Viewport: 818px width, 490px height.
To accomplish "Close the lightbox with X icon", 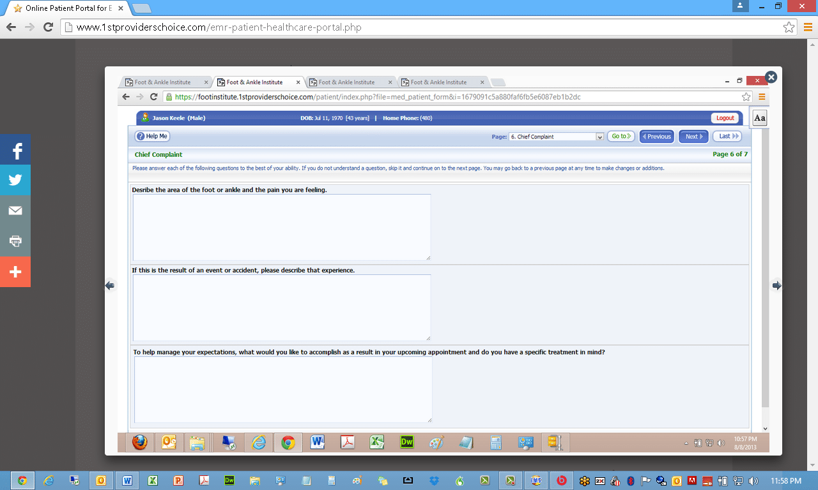I will [x=771, y=77].
